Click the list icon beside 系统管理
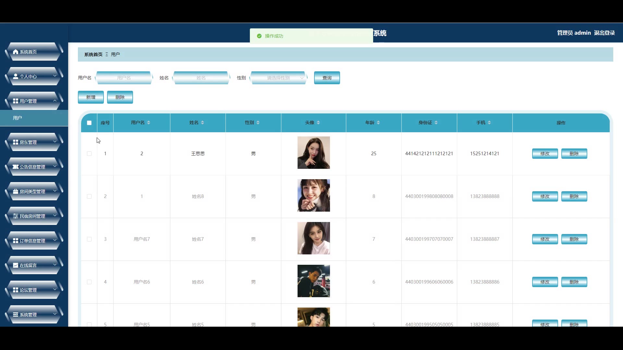Image resolution: width=623 pixels, height=350 pixels. [x=15, y=315]
